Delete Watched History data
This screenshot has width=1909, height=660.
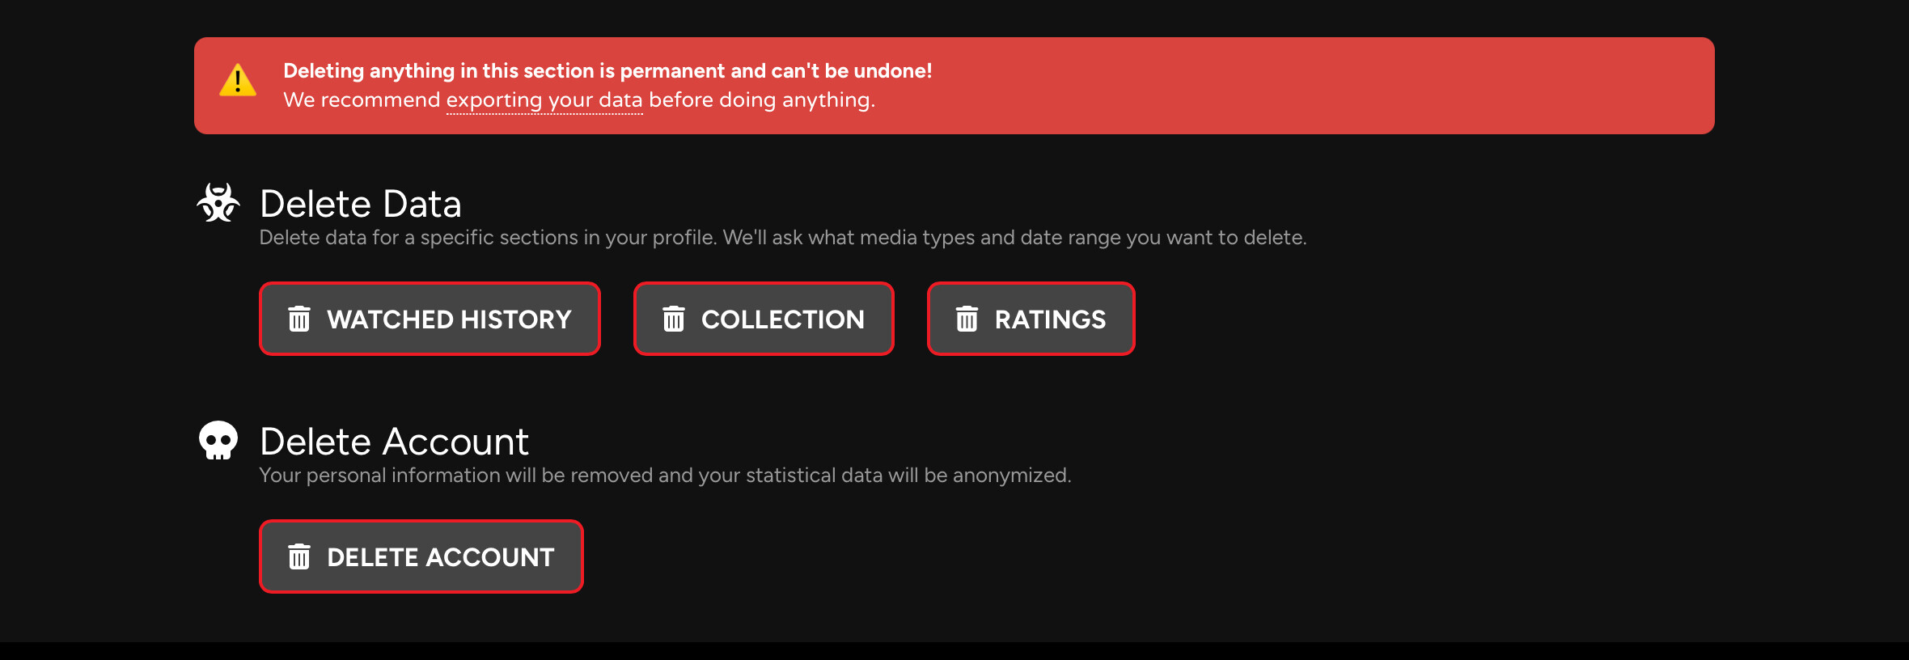coord(430,319)
